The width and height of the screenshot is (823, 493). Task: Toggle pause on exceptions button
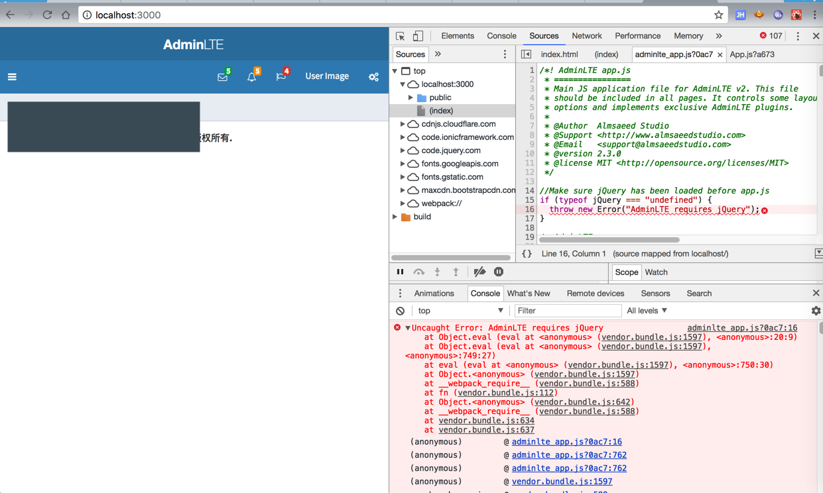tap(499, 272)
